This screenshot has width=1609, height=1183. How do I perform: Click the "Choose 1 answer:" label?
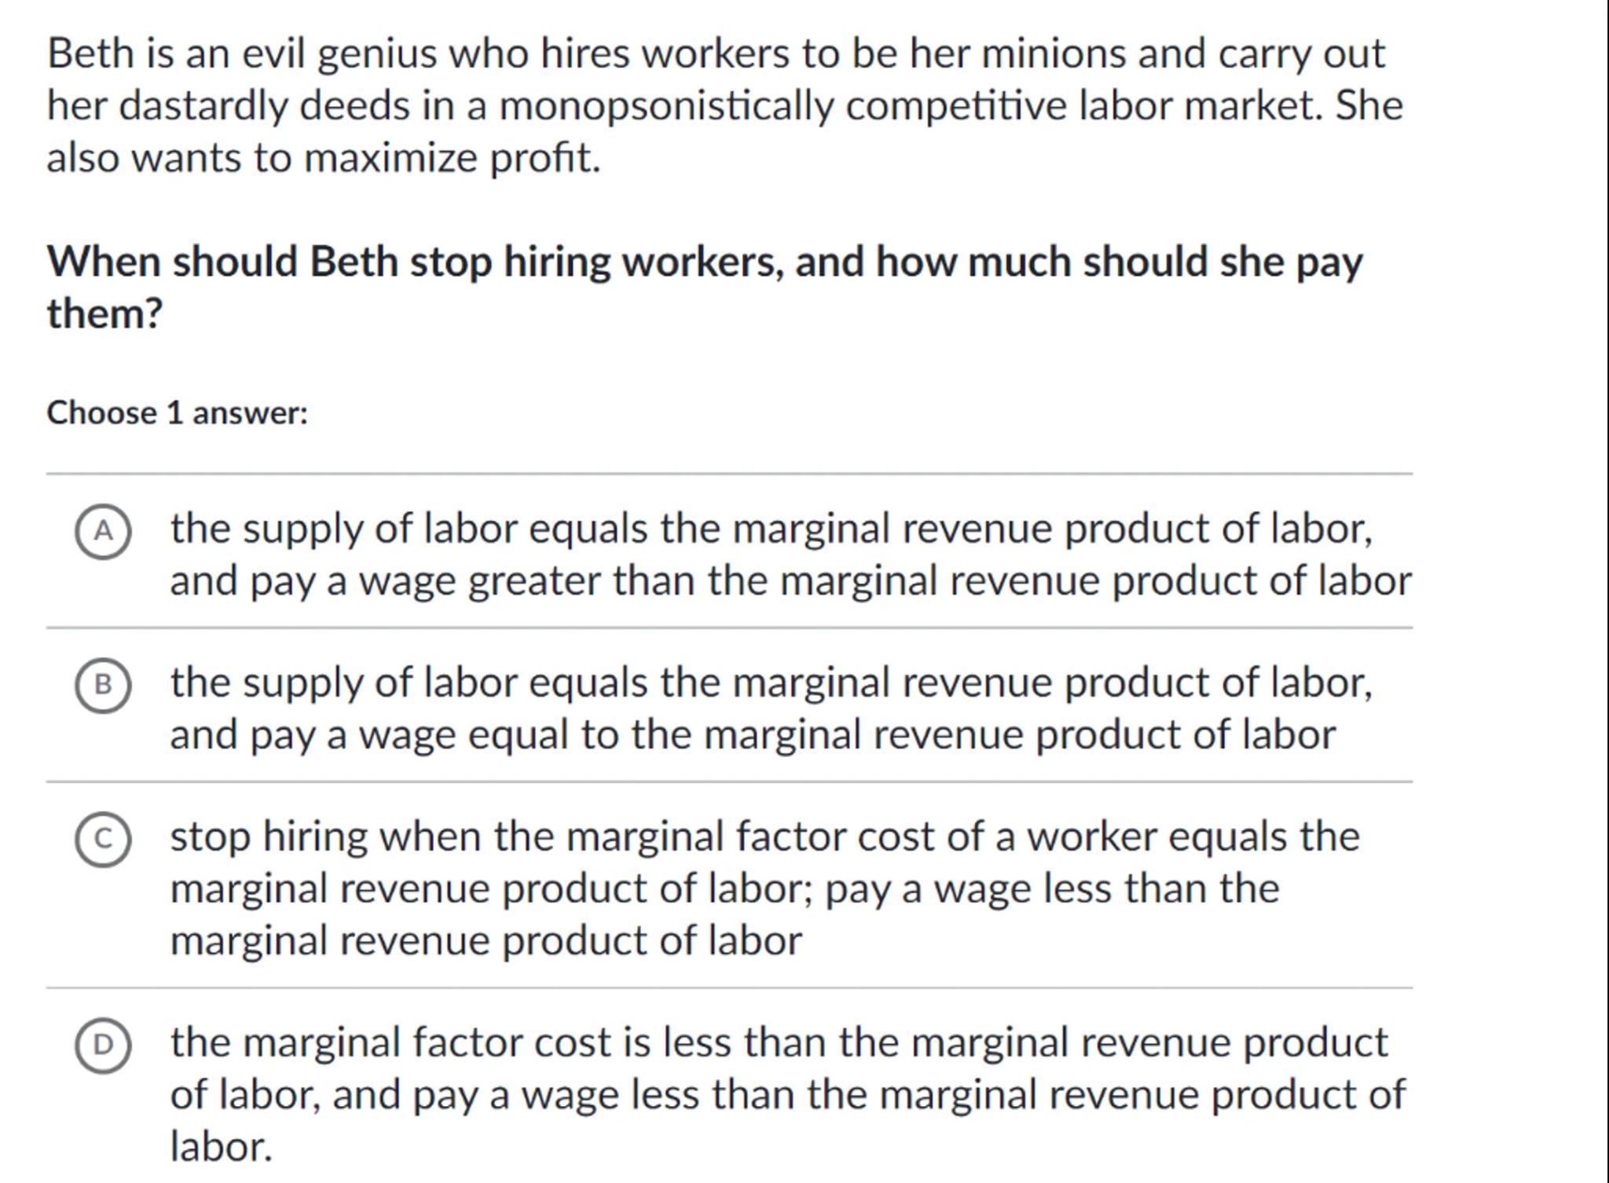(177, 413)
